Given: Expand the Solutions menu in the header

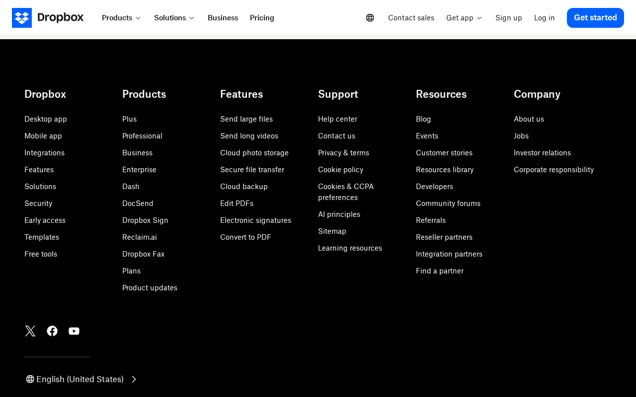Looking at the screenshot, I should click(174, 18).
